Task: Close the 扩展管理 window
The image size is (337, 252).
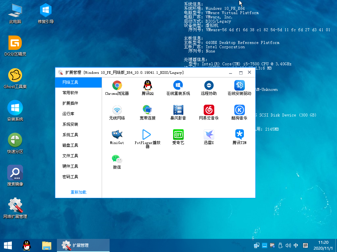Action: pyautogui.click(x=249, y=73)
